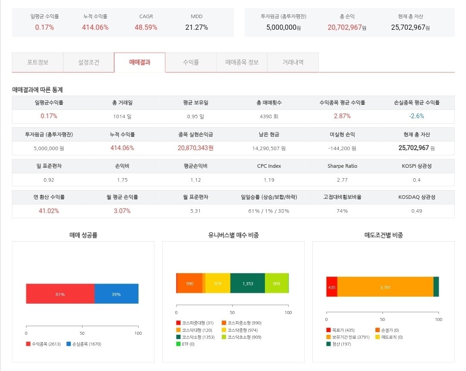Screen dimensions: 466x371
Task: Toggle the 코스닥대형 (120) legend item
Action: point(178,330)
